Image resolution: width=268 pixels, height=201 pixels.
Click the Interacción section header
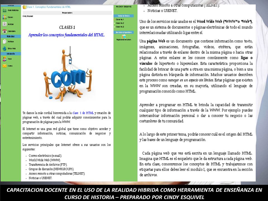point(11,54)
